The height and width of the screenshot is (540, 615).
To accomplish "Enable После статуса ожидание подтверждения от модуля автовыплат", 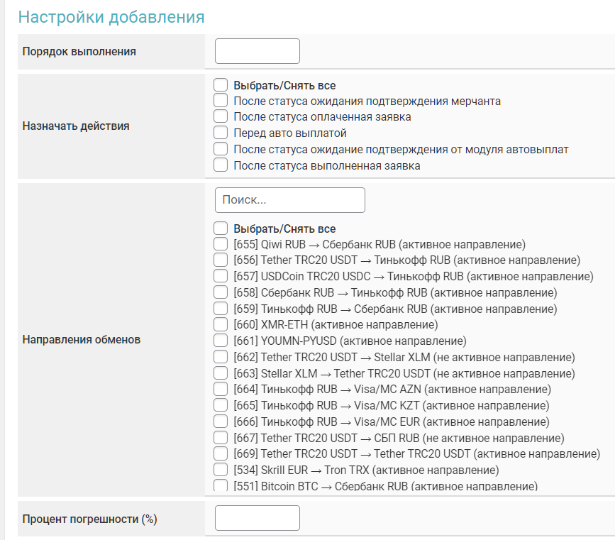I will point(221,149).
